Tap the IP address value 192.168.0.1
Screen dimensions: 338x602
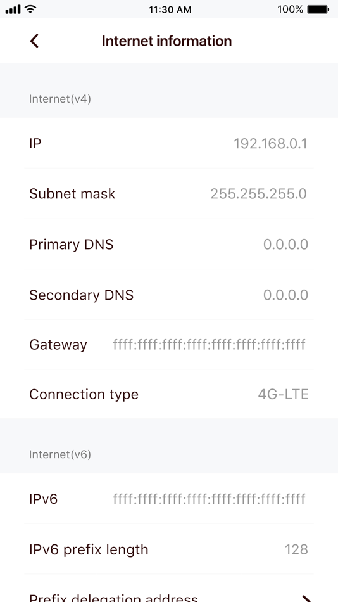[x=270, y=144]
